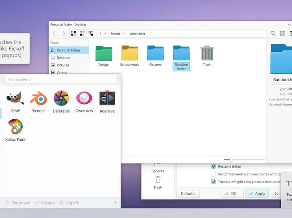The width and height of the screenshot is (292, 218).
Task: Click the Apply button
Action: coord(257,193)
